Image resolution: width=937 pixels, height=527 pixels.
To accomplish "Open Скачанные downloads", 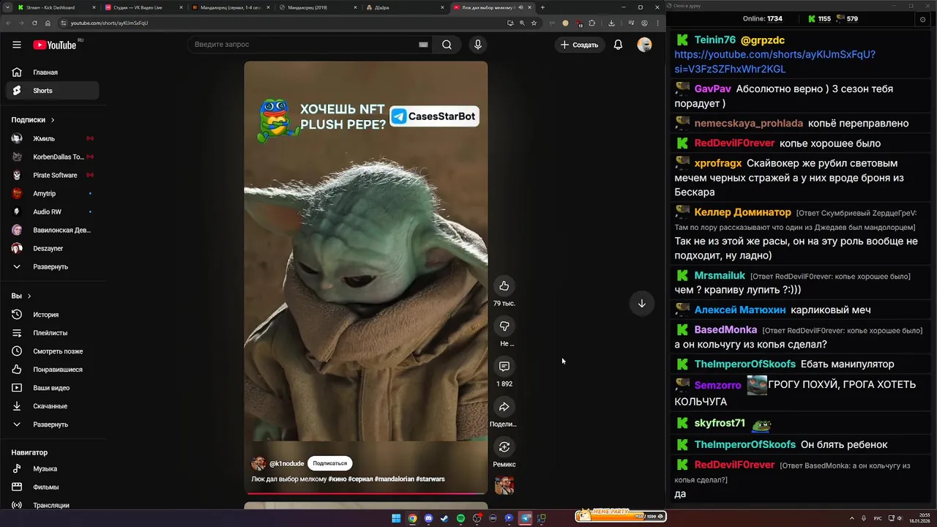I will pos(51,406).
